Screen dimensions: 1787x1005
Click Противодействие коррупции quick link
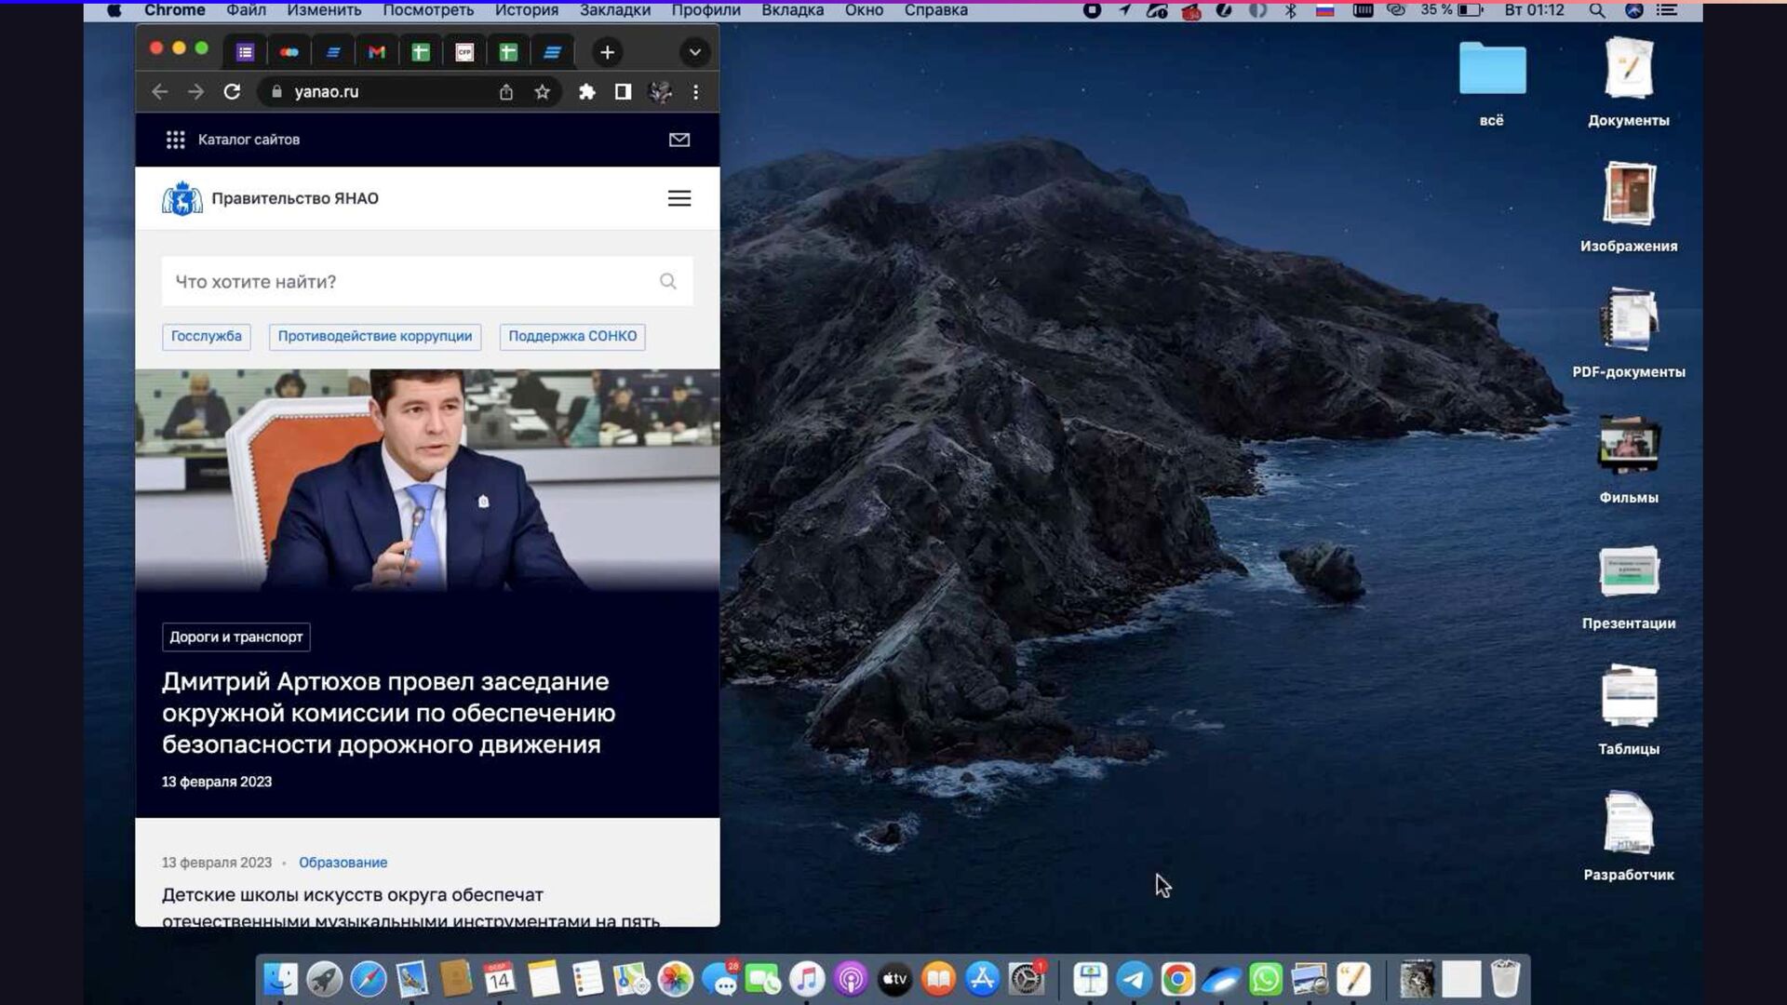[374, 336]
